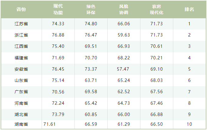Click the 广东省 province cell
This screenshot has width=207, height=130.
(x=21, y=92)
